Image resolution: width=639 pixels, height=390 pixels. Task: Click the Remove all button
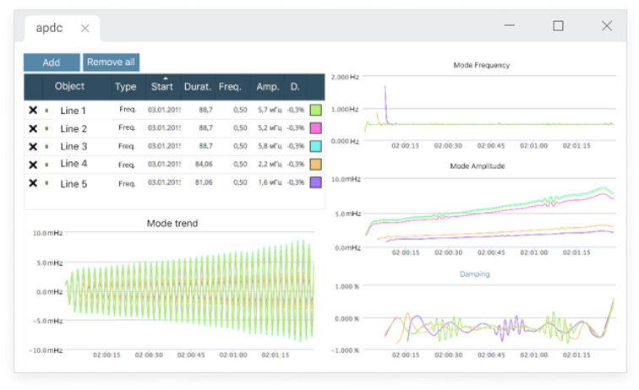point(111,62)
